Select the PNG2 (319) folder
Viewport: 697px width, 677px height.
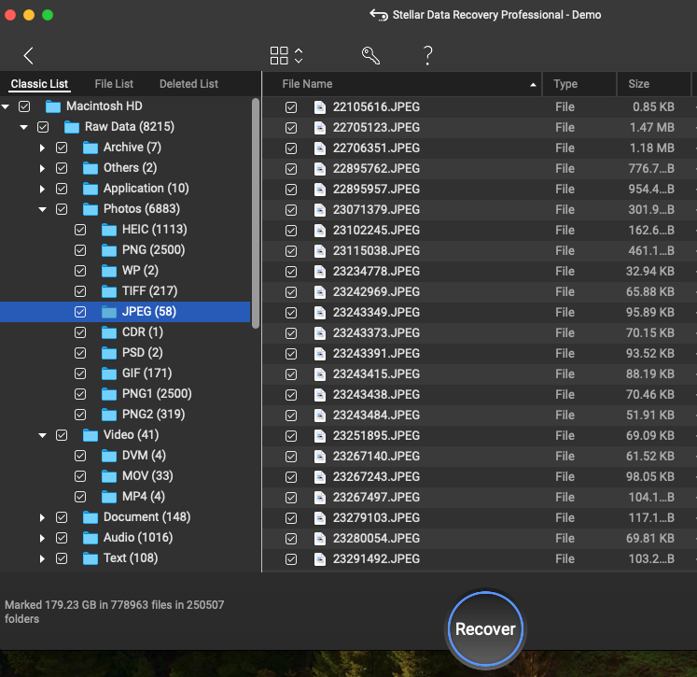(x=153, y=414)
